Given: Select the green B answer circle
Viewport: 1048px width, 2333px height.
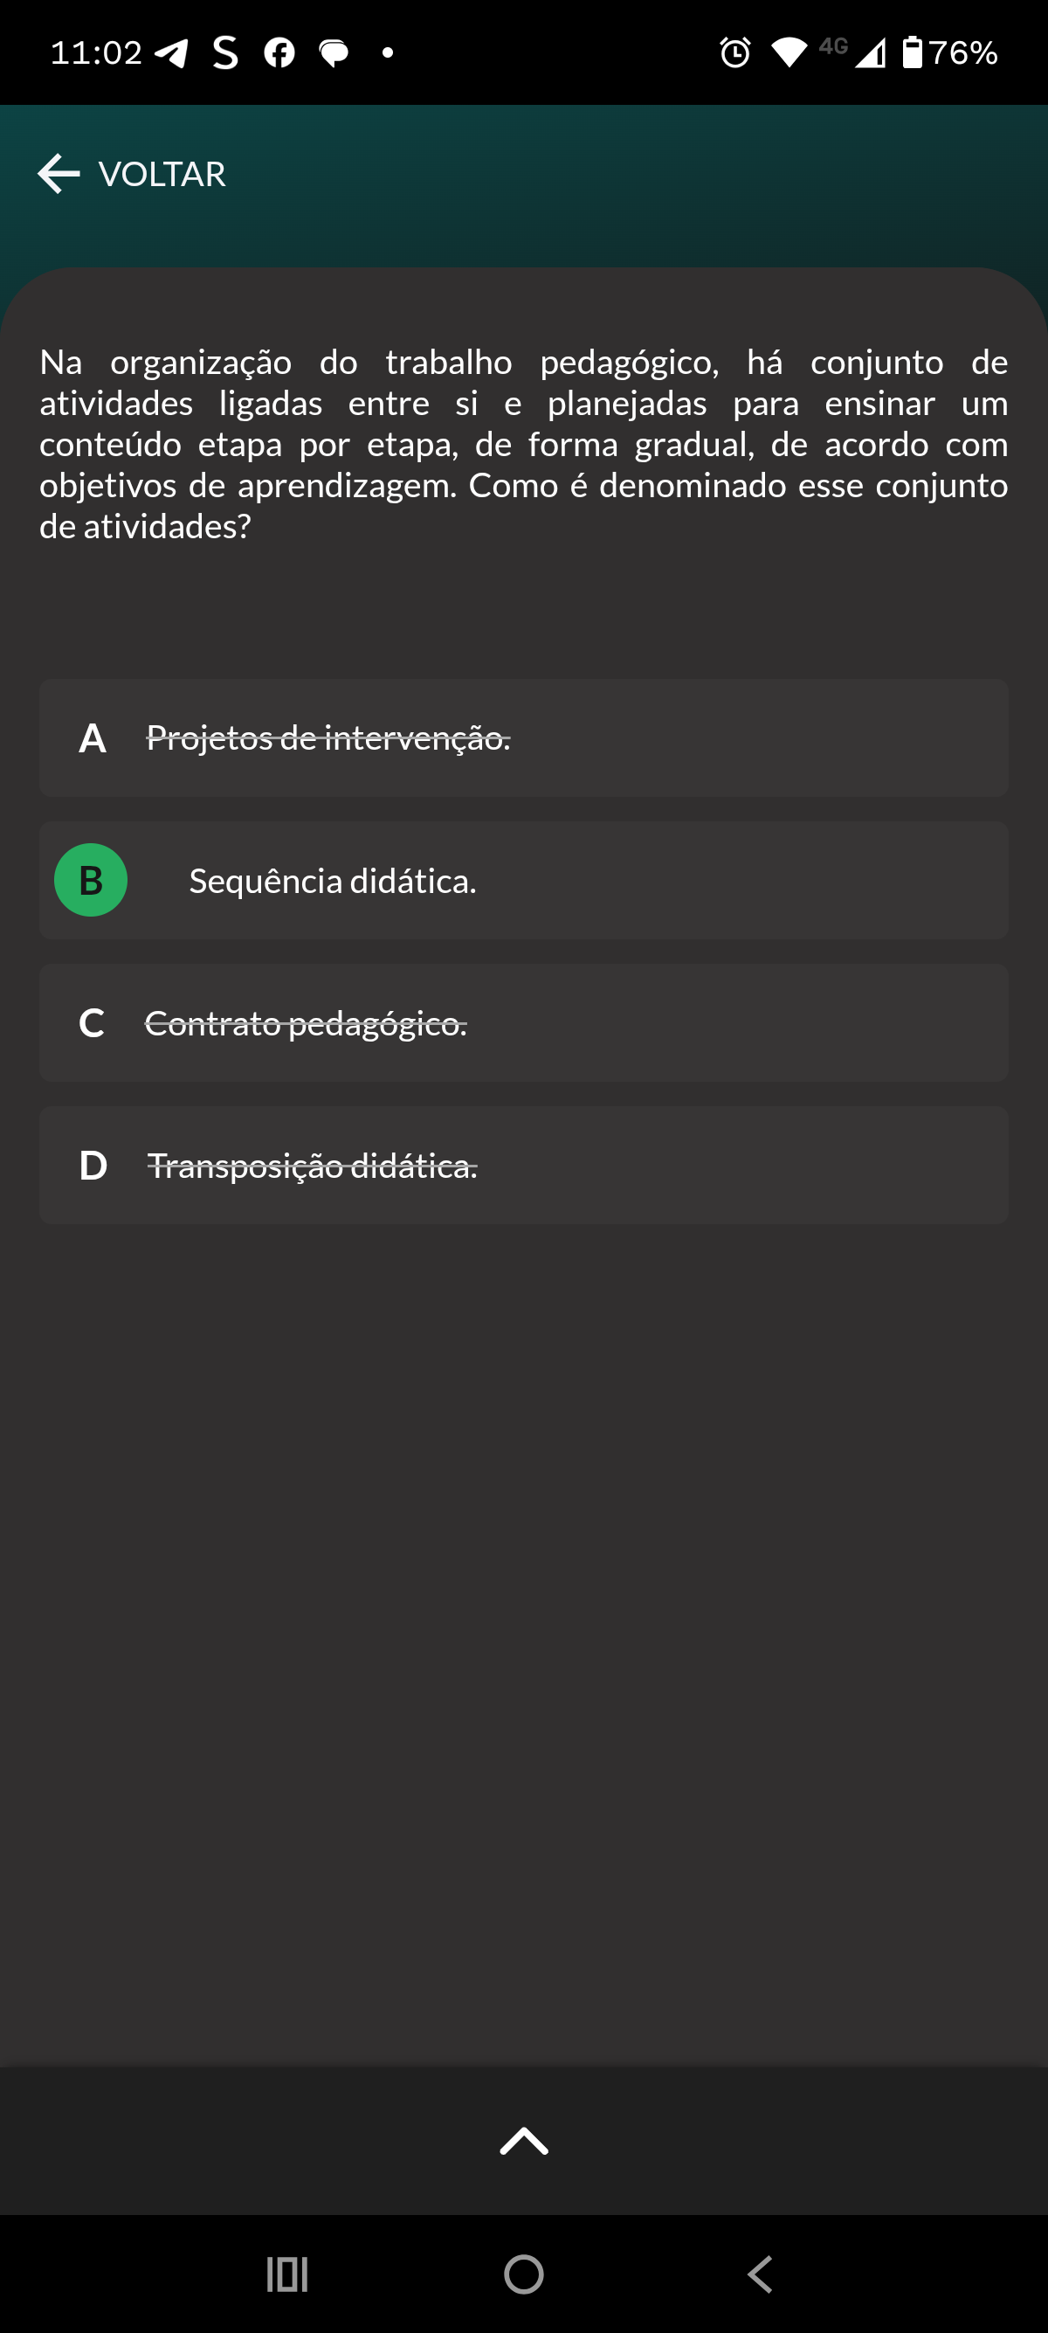Looking at the screenshot, I should click(x=91, y=879).
